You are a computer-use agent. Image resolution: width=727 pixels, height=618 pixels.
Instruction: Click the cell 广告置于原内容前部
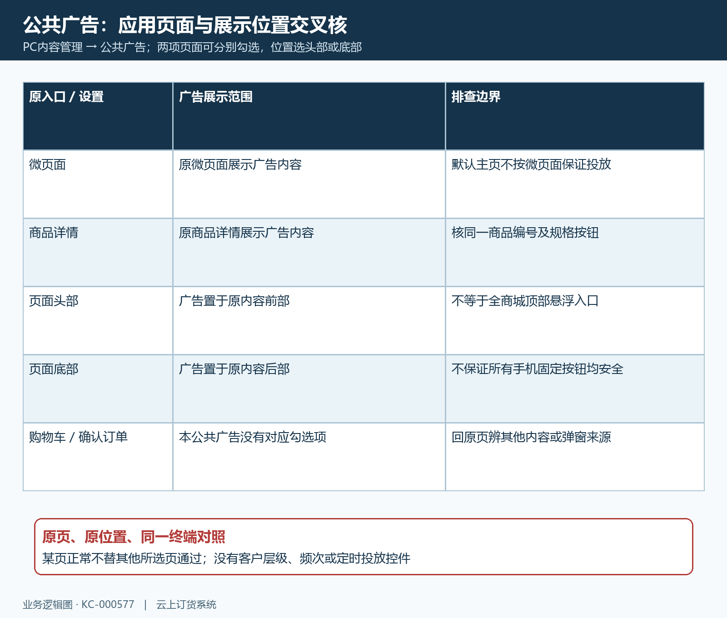pyautogui.click(x=309, y=320)
